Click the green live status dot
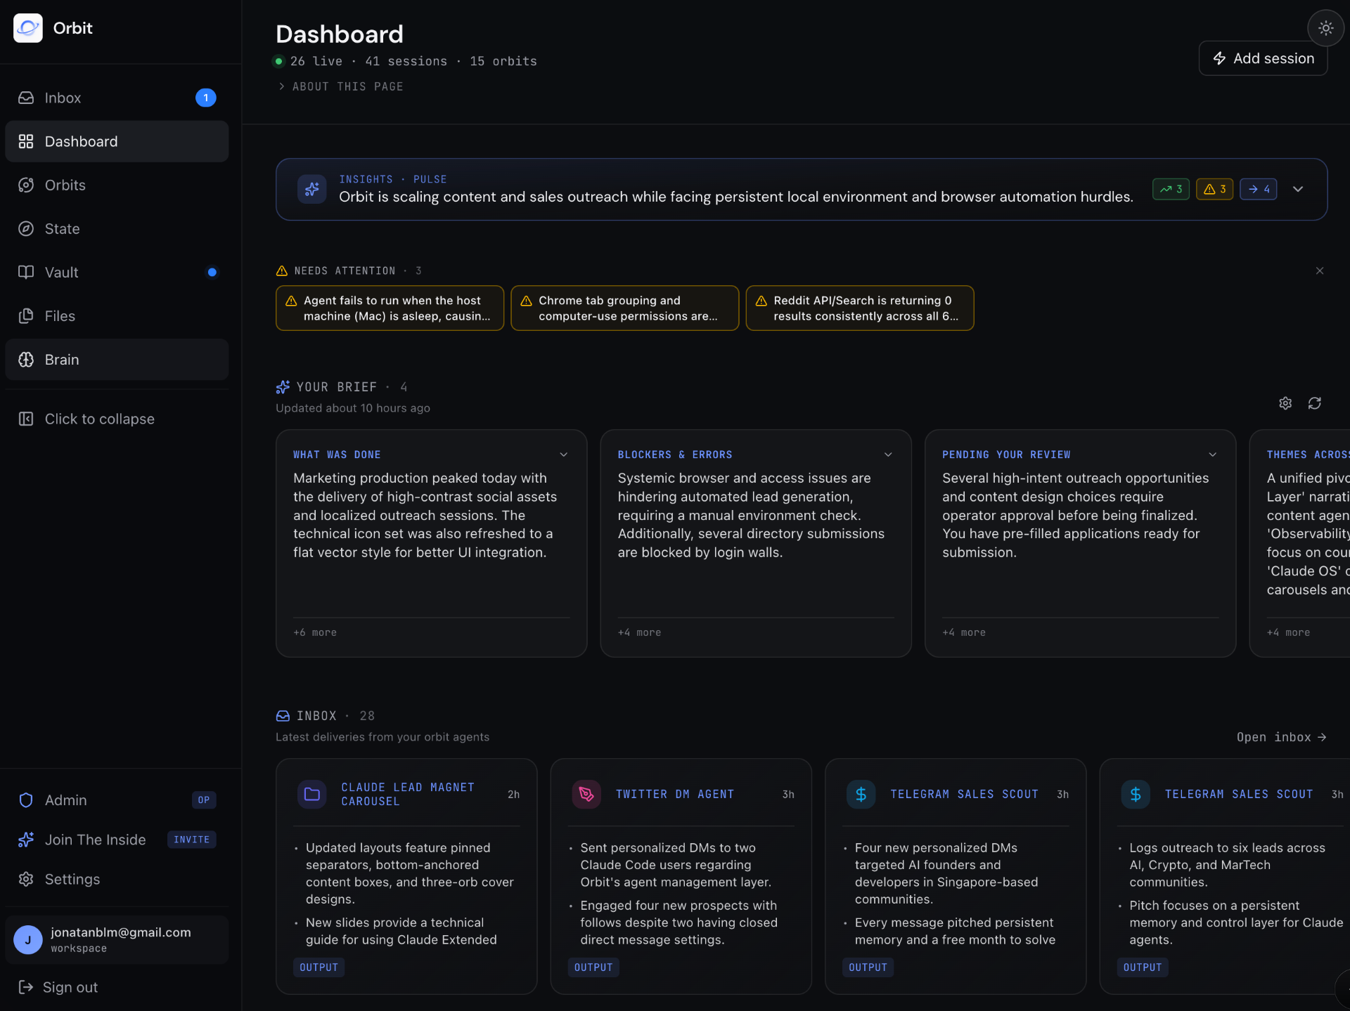The width and height of the screenshot is (1350, 1011). pyautogui.click(x=278, y=61)
